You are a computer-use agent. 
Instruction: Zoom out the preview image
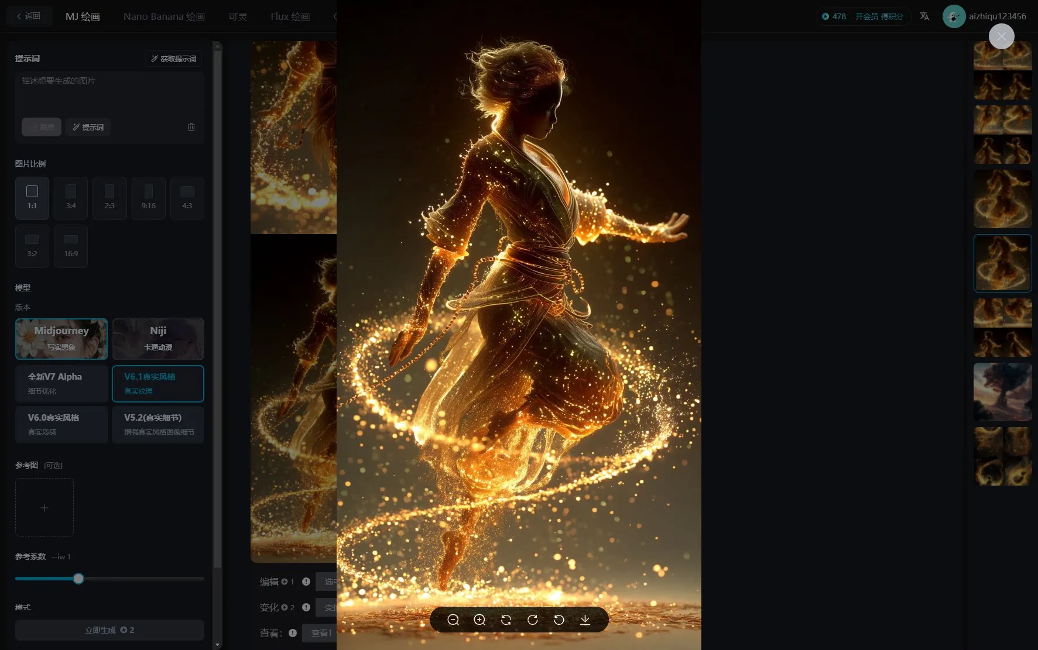[453, 620]
